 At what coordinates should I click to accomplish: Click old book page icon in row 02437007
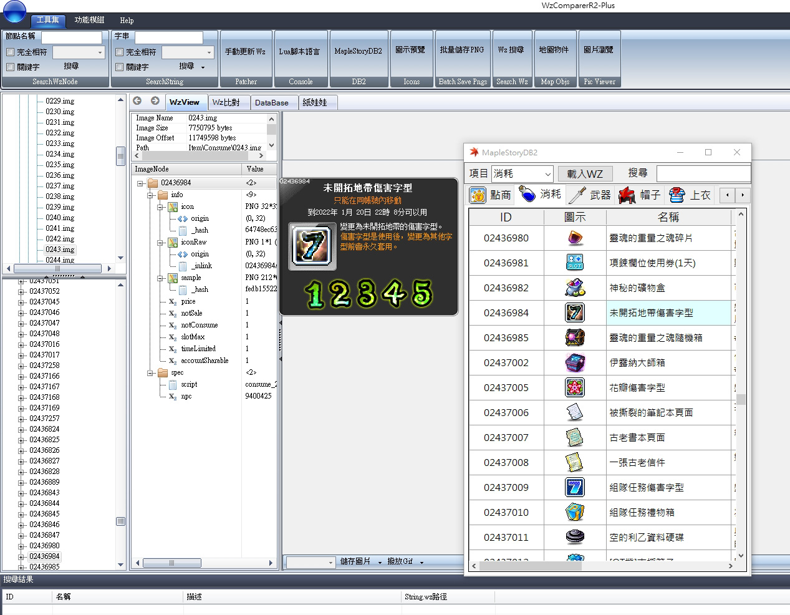click(575, 437)
